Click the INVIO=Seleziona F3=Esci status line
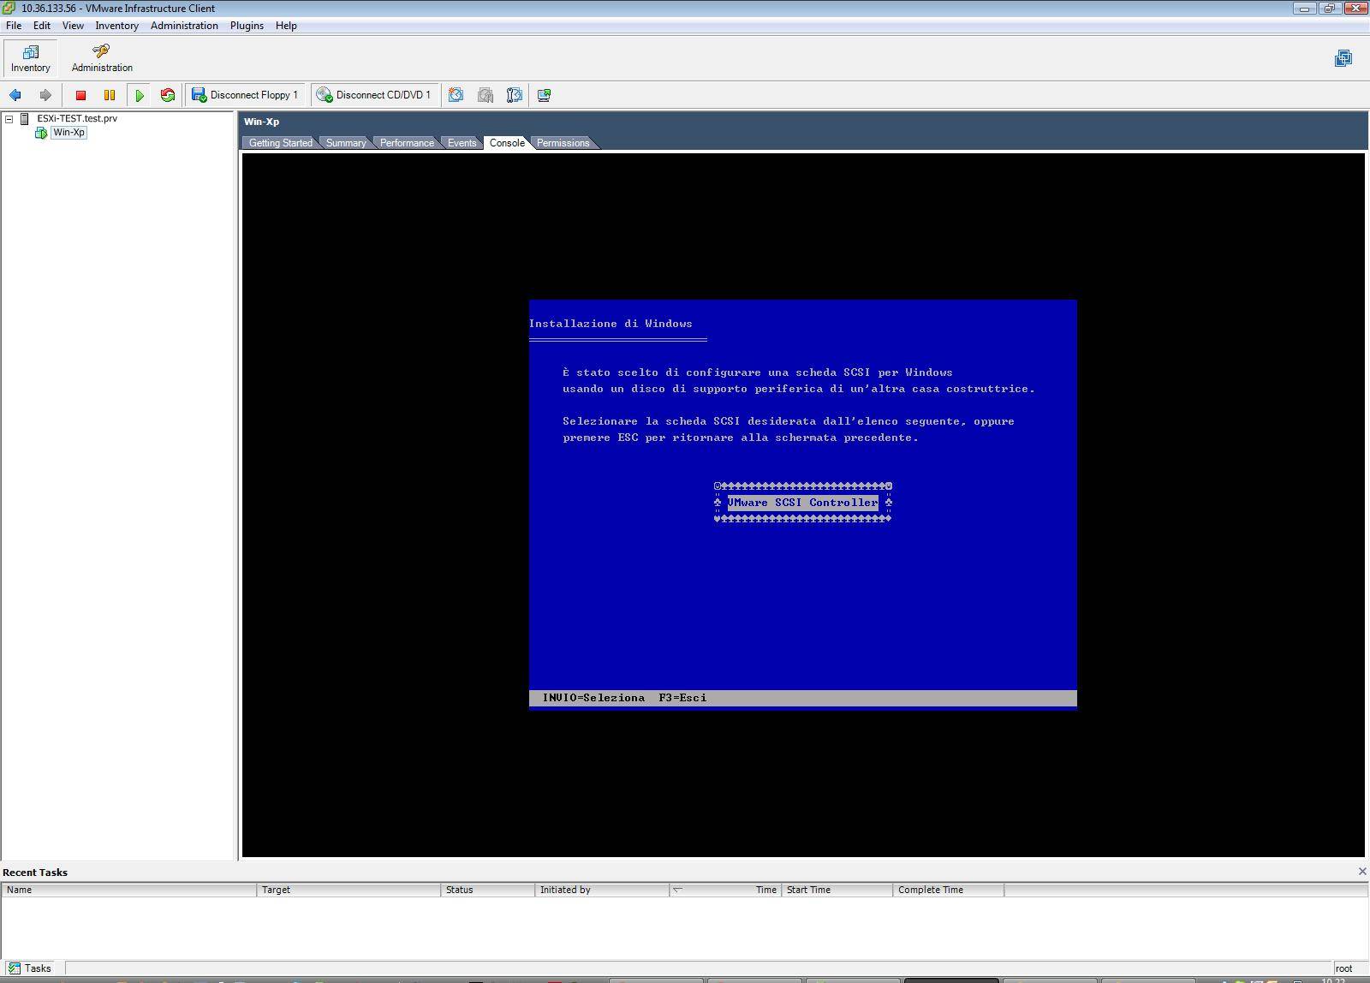Viewport: 1370px width, 983px height. click(803, 698)
